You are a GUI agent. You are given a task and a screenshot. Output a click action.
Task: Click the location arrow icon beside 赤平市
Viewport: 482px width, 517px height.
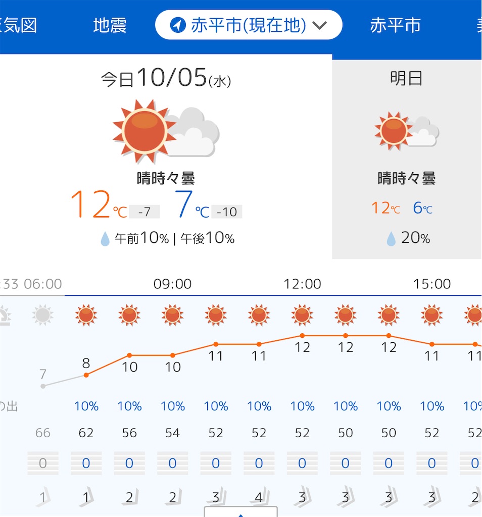[178, 25]
